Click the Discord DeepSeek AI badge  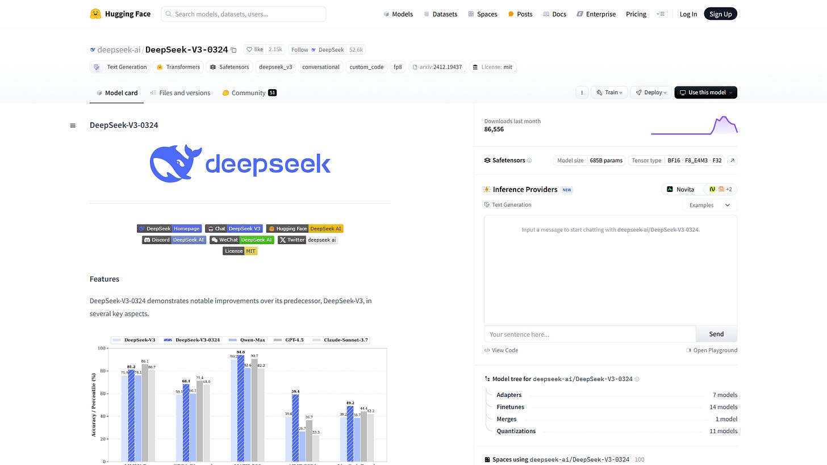pyautogui.click(x=174, y=240)
